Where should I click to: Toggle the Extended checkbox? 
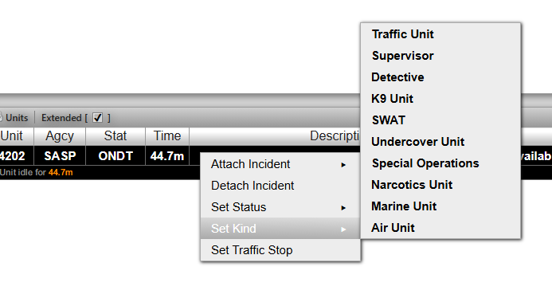pos(97,118)
